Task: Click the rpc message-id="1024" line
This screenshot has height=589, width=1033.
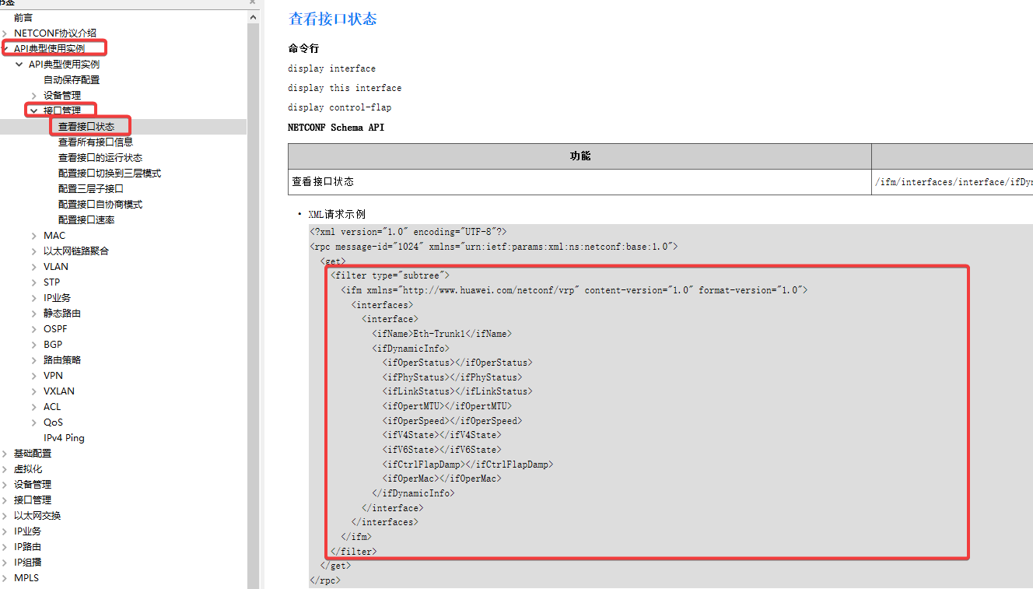Action: click(x=494, y=246)
